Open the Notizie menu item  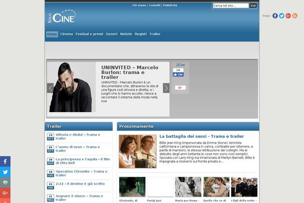(x=126, y=34)
